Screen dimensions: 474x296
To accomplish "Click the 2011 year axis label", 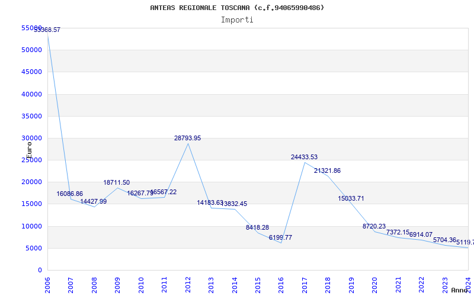I will [165, 285].
